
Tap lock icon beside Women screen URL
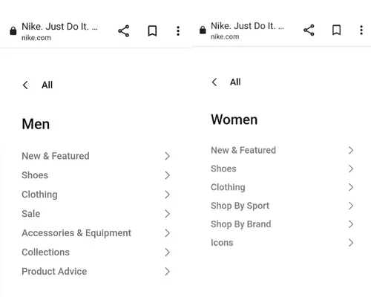pos(203,30)
